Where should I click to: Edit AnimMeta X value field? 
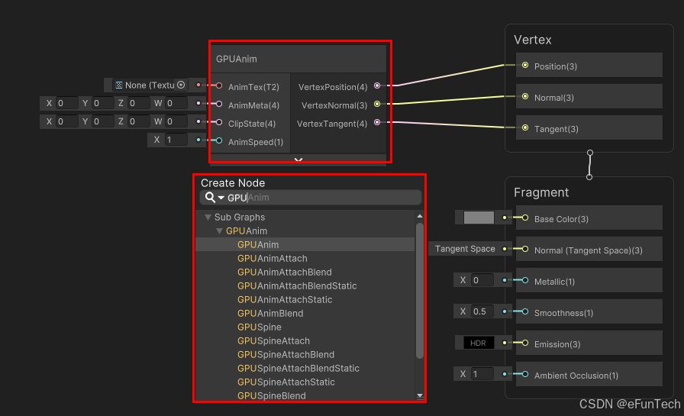(66, 103)
